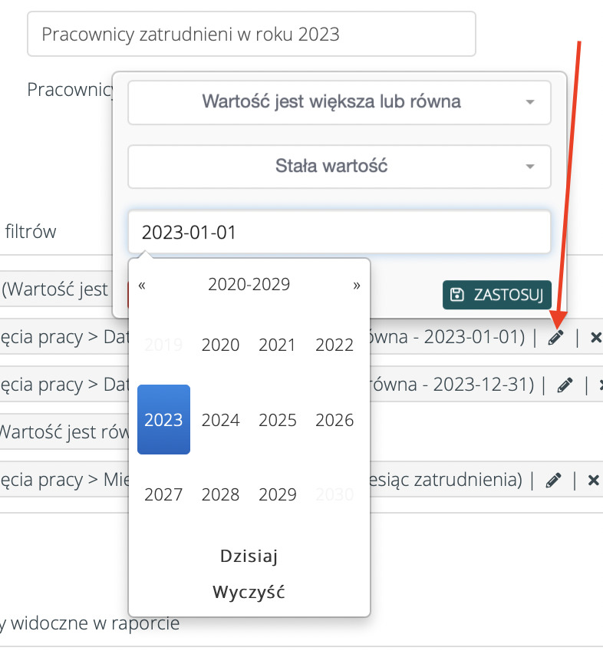Click the report name field 'Pracownicy zatrudnieni w roku 2023'
Viewport: 603px width, 651px height.
(x=251, y=34)
